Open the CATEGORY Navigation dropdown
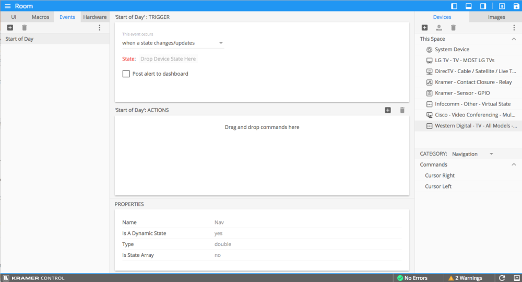Image resolution: width=522 pixels, height=282 pixels. click(x=472, y=154)
